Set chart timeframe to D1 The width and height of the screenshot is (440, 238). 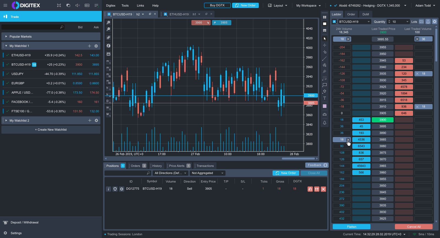click(x=108, y=101)
